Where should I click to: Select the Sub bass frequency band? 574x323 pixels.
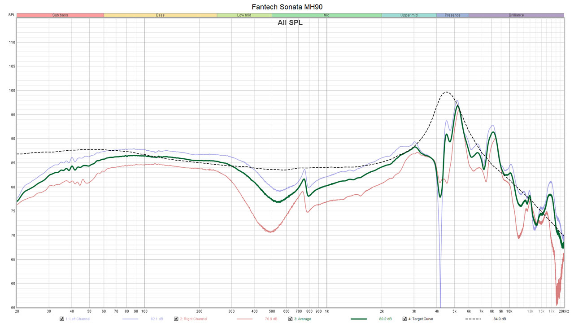pos(60,15)
